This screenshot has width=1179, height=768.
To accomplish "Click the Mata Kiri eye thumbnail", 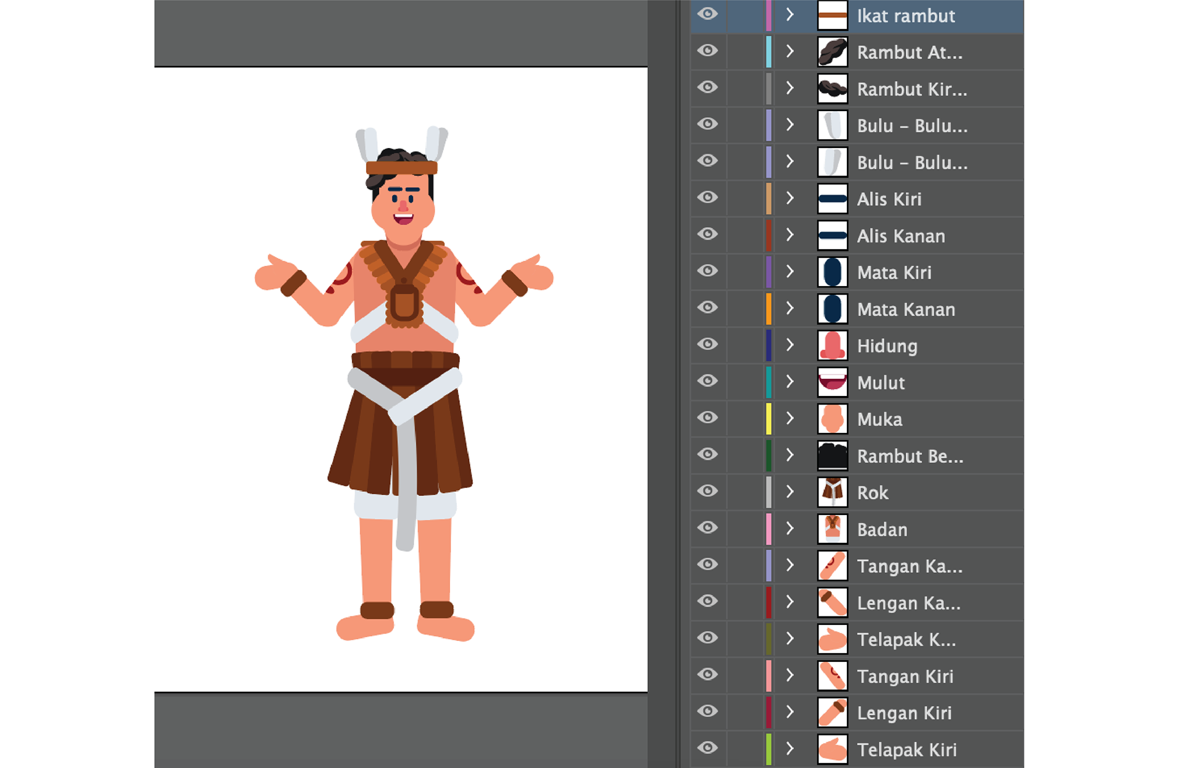I will point(833,272).
